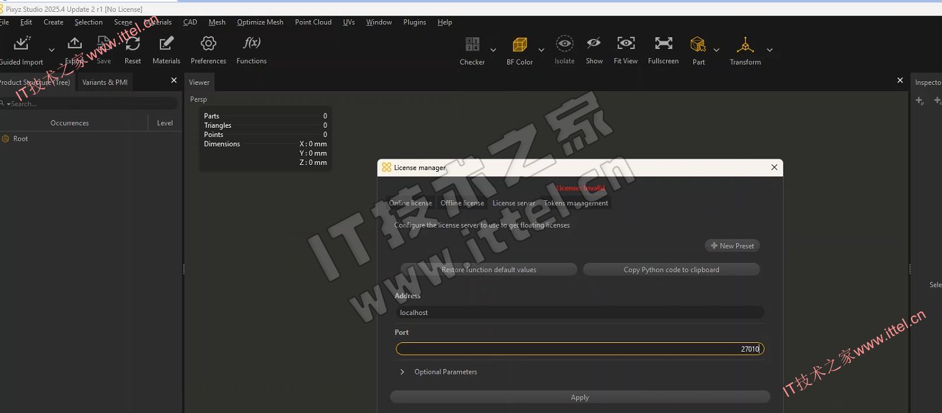Click the Reset toolbar icon
Image resolution: width=942 pixels, height=413 pixels.
[x=133, y=44]
